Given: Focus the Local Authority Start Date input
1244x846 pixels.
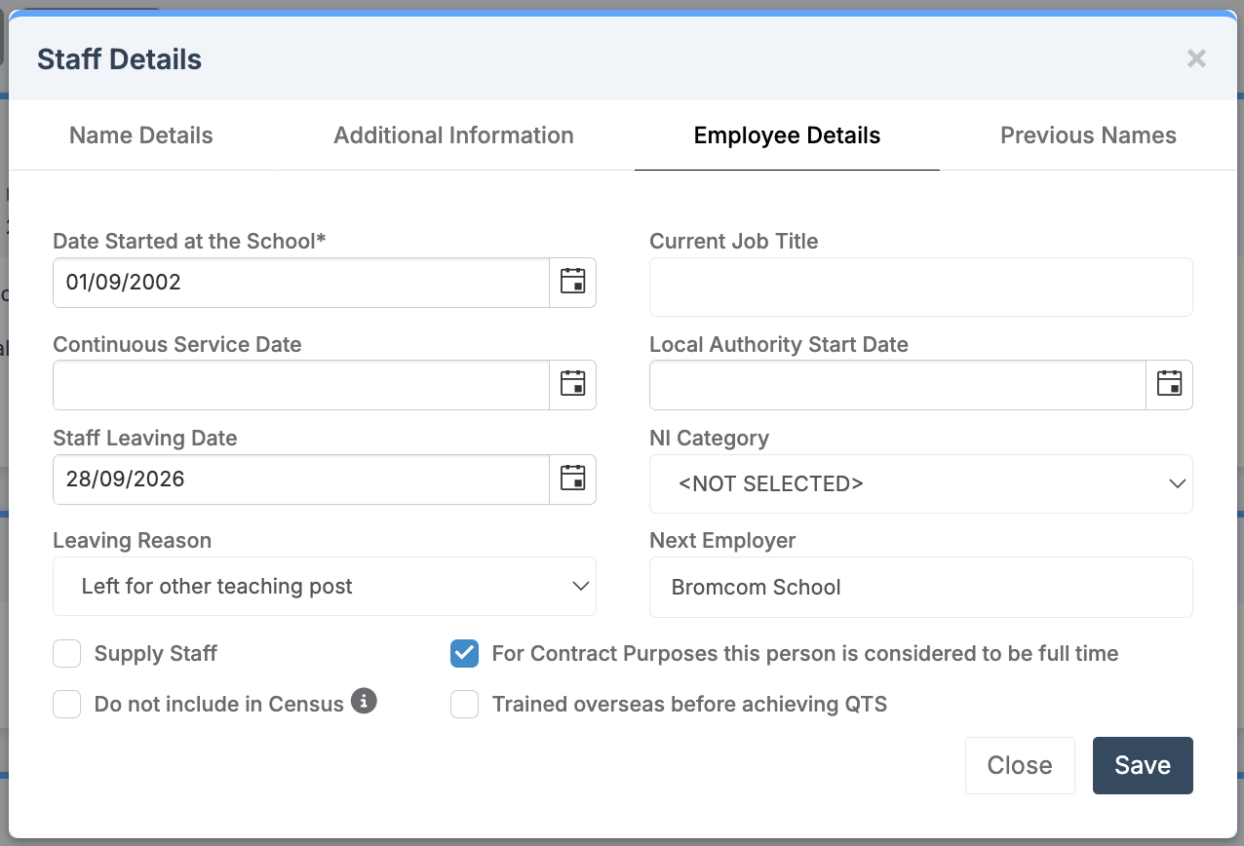Looking at the screenshot, I should click(898, 385).
